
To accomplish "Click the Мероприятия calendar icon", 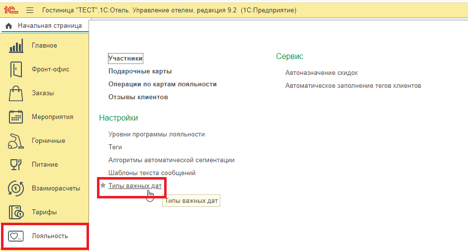I will 16,117.
